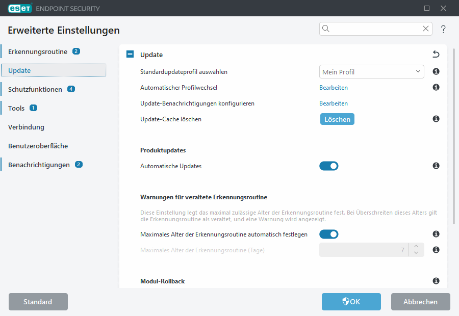The width and height of the screenshot is (459, 316).
Task: Edit Automatischer Profilwechsel via Bearbeiten
Action: tap(334, 87)
